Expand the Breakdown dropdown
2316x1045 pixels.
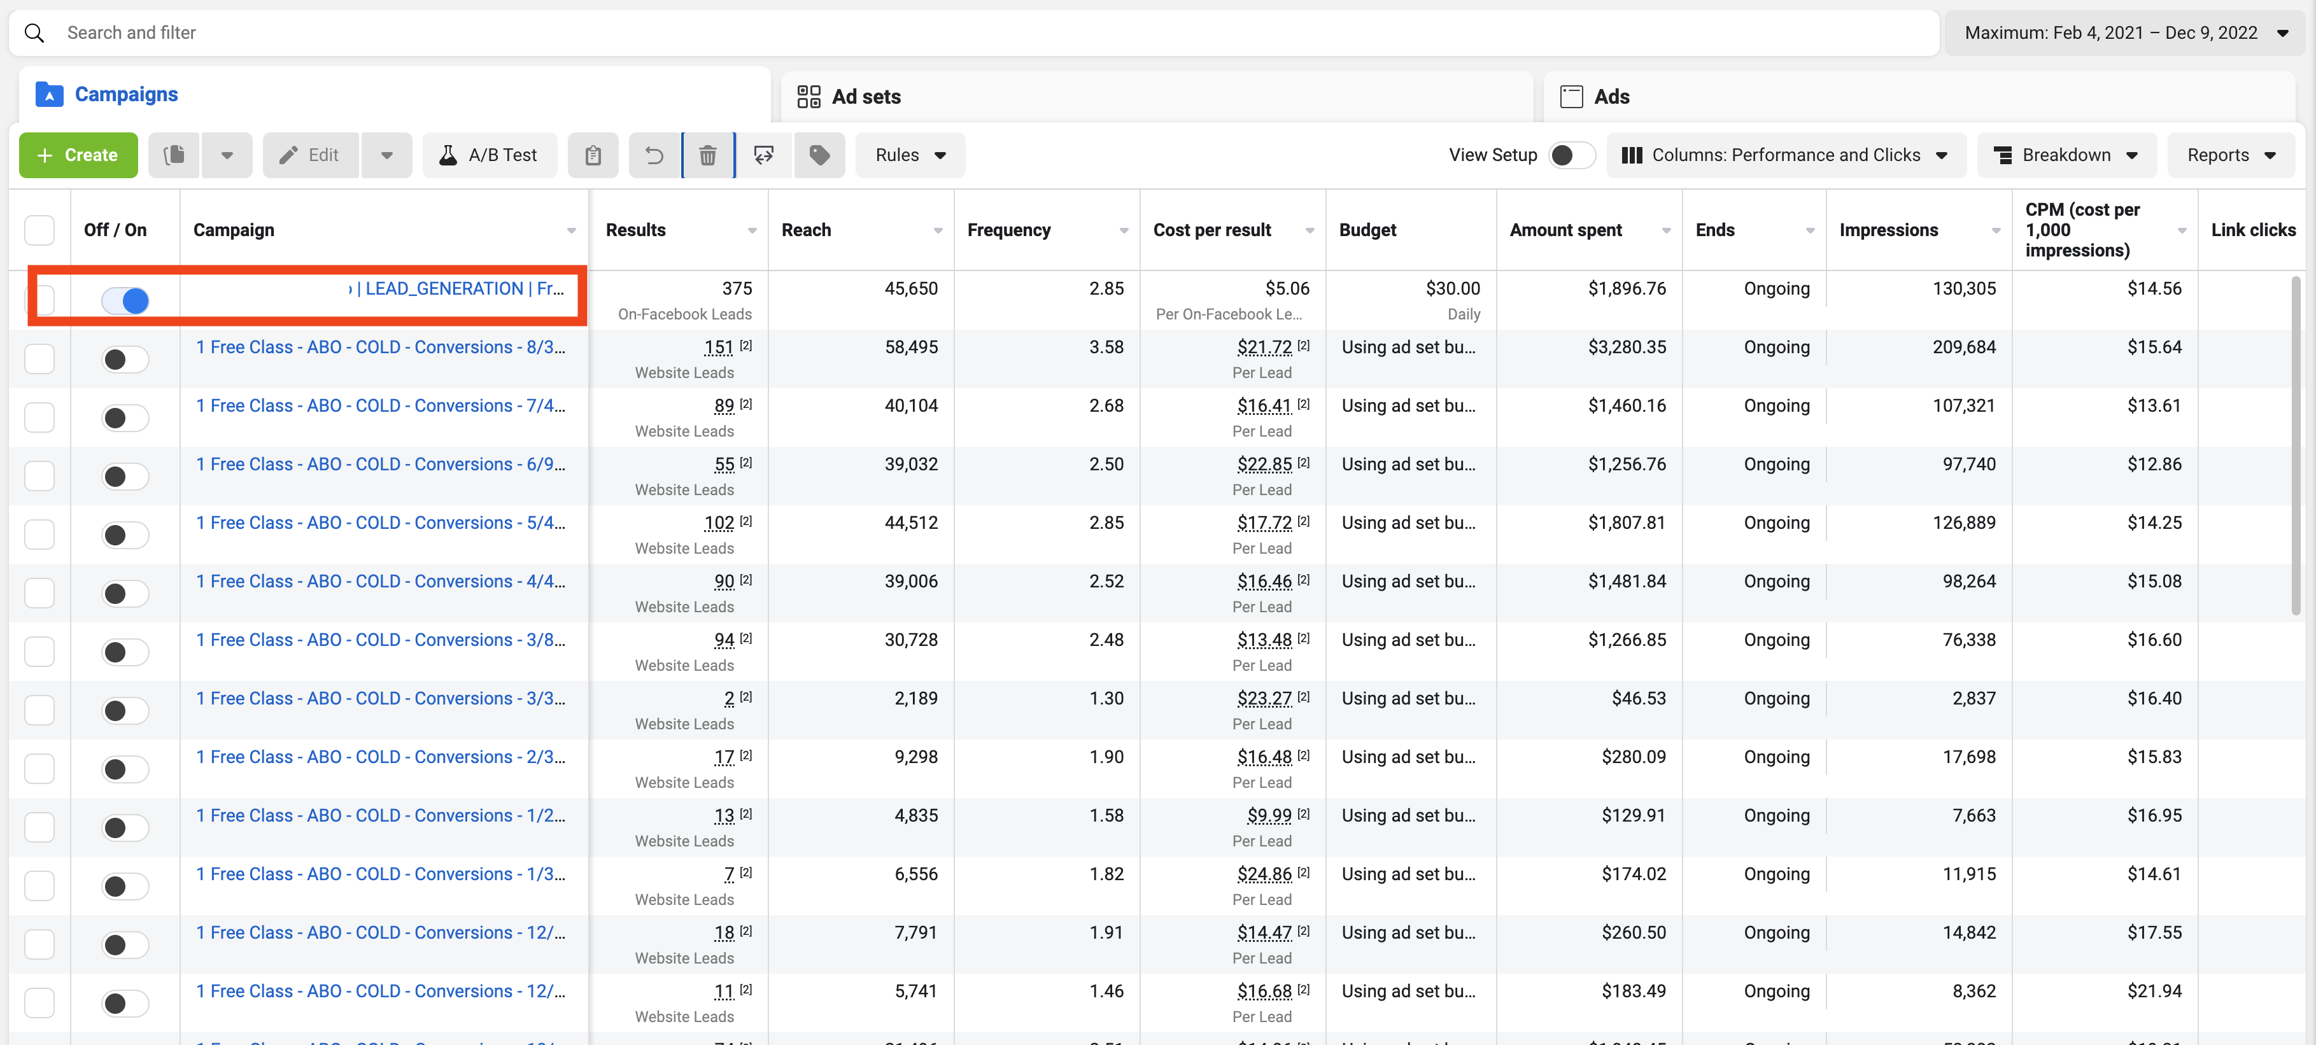pyautogui.click(x=2065, y=155)
